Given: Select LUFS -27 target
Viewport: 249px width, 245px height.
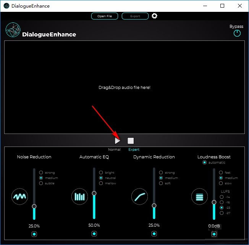Looking at the screenshot, I should [x=222, y=213].
